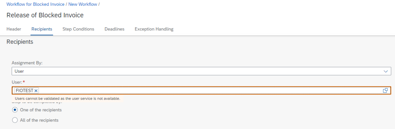Open the value help icon in the User field
The height and width of the screenshot is (129, 395).
[385, 90]
